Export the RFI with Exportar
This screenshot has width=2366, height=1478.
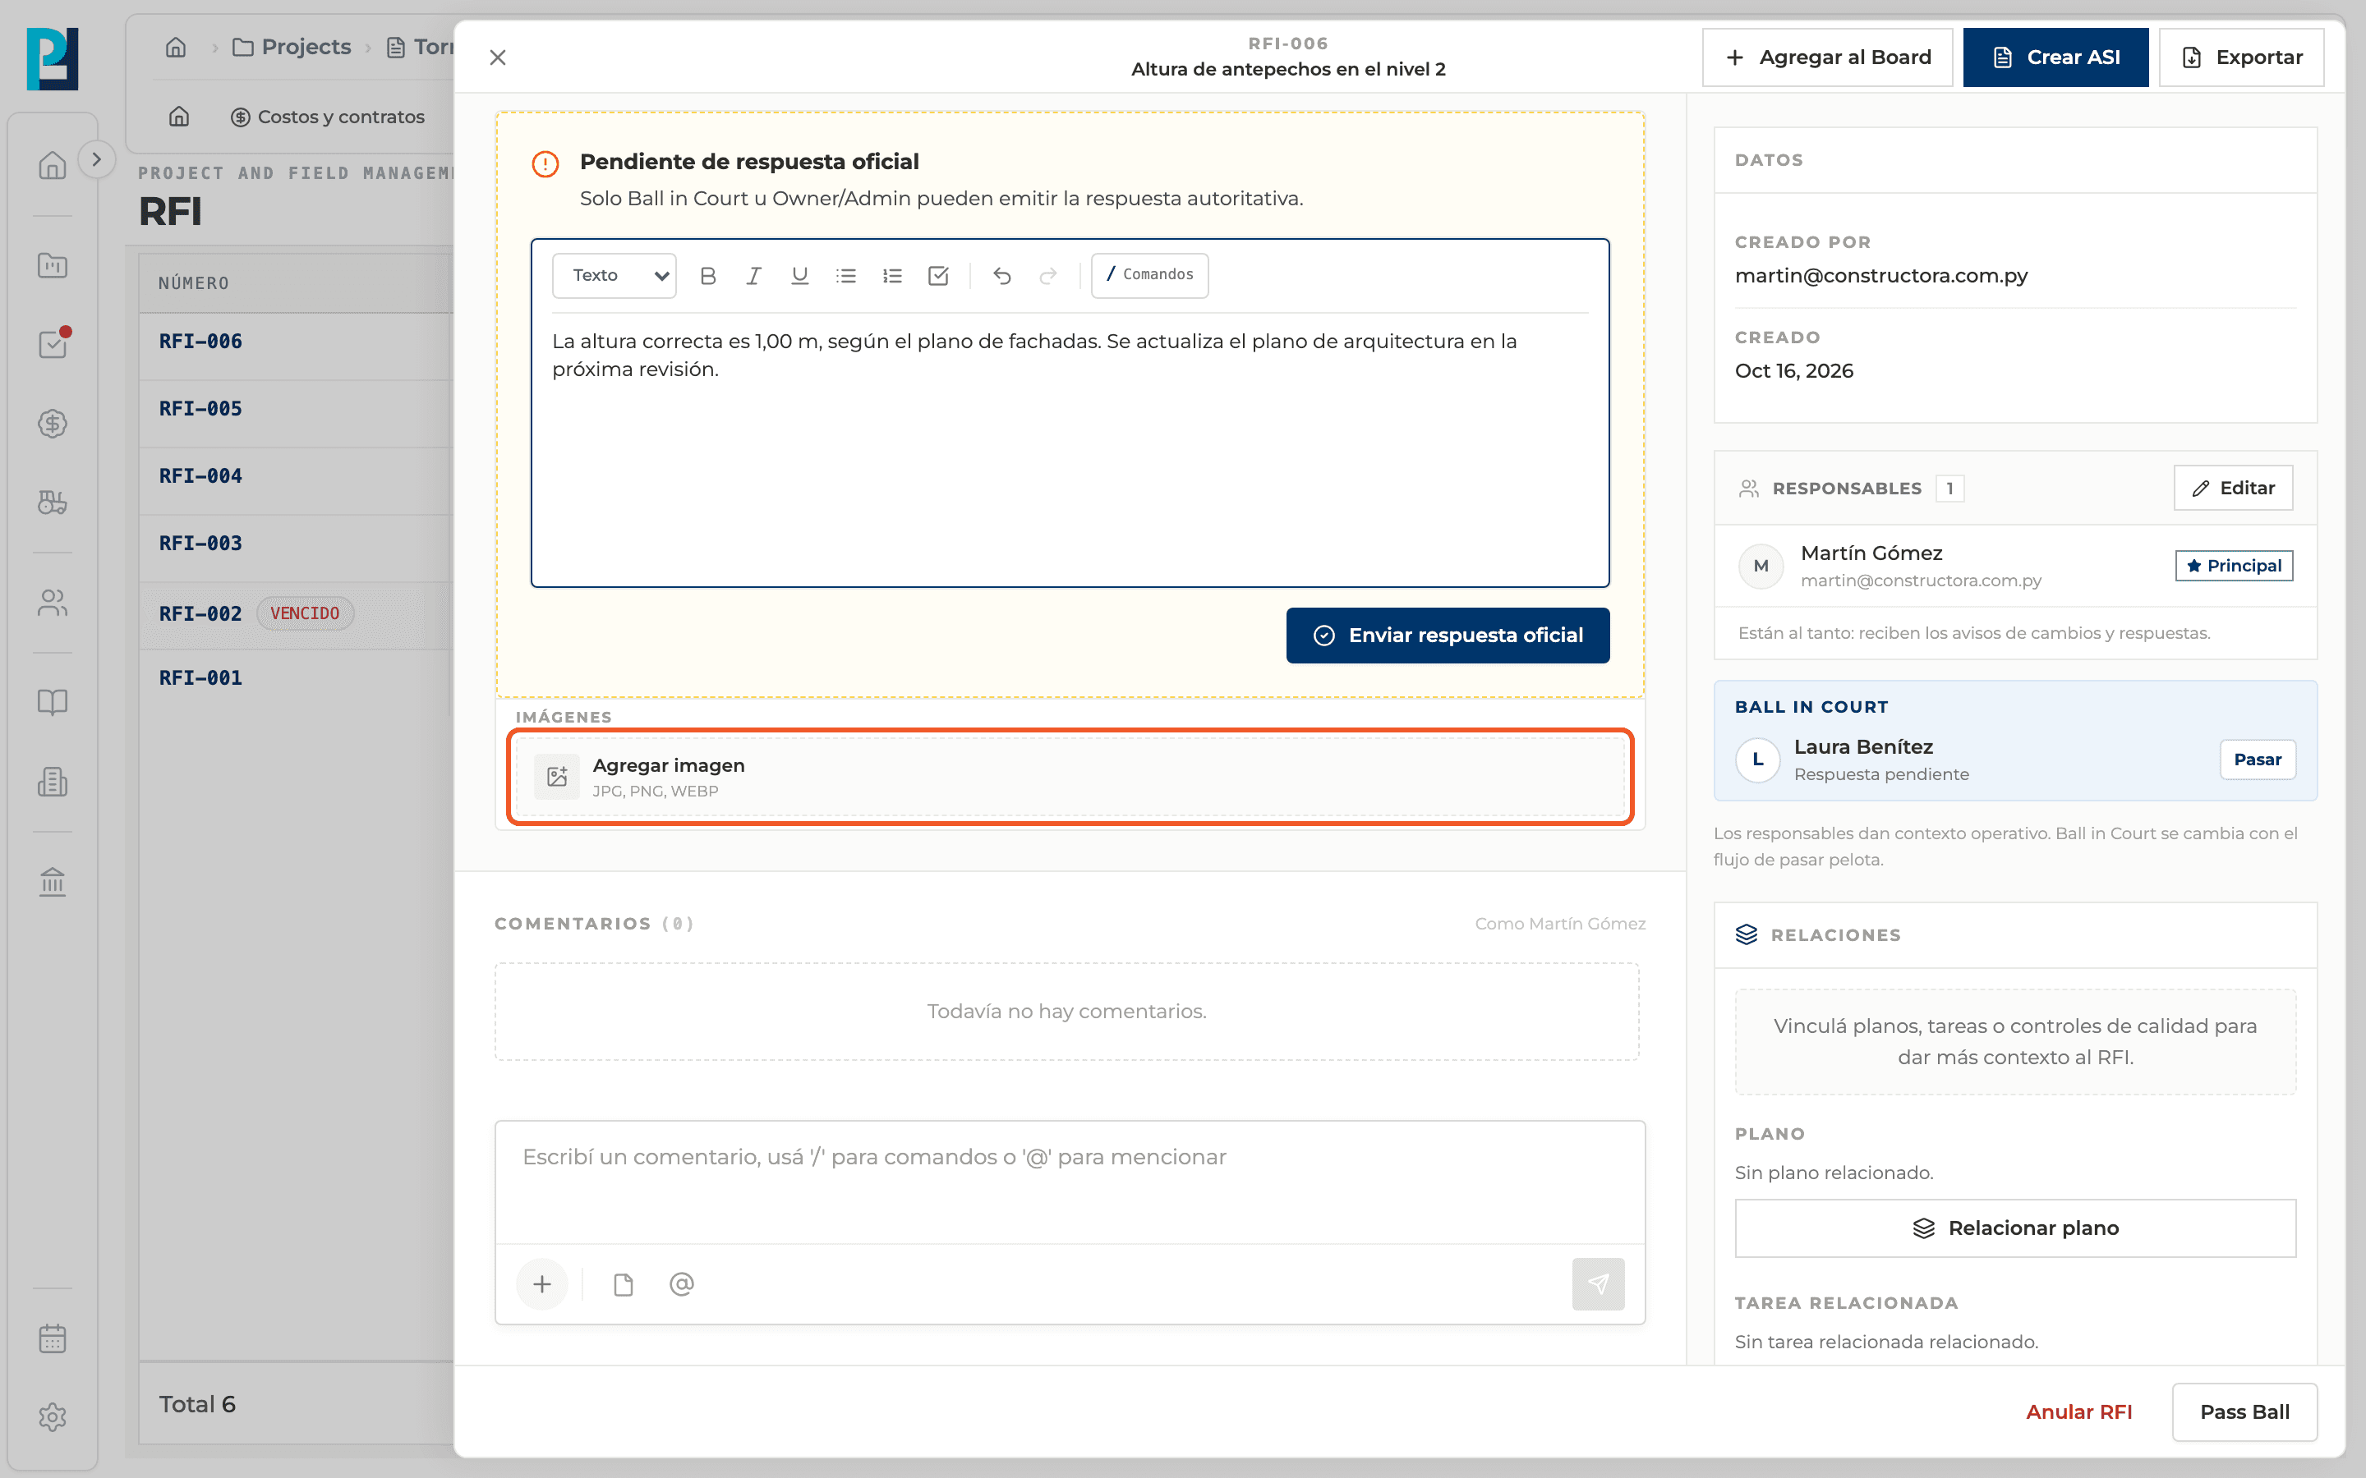click(2241, 57)
